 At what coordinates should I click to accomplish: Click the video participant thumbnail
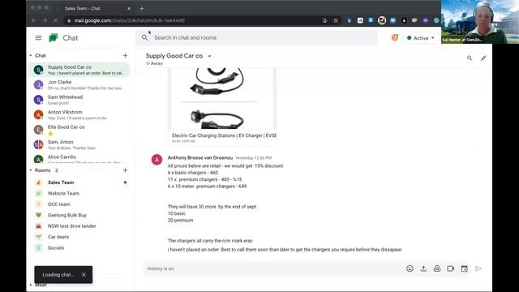point(480,22)
